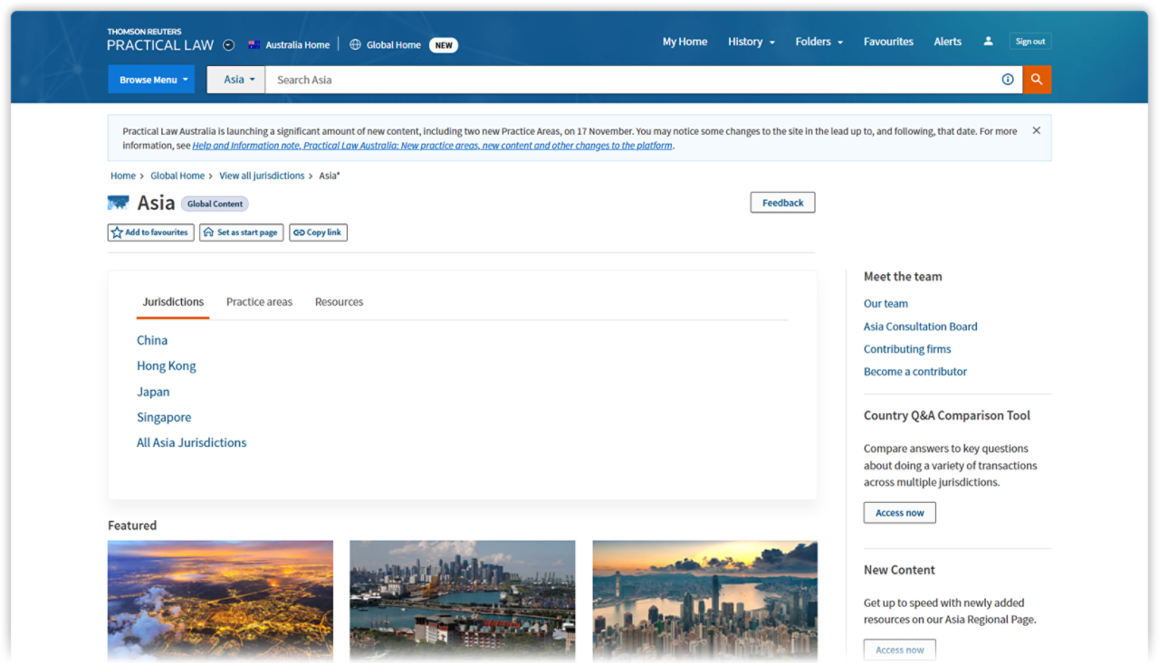Access the Country Q&A Comparison Tool
The image size is (1159, 663).
click(899, 512)
